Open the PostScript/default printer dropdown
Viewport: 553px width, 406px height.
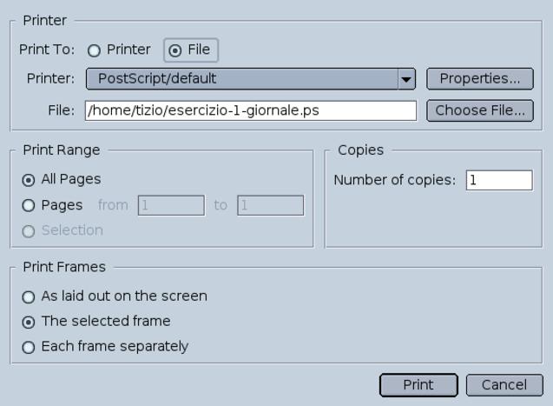[x=242, y=79]
